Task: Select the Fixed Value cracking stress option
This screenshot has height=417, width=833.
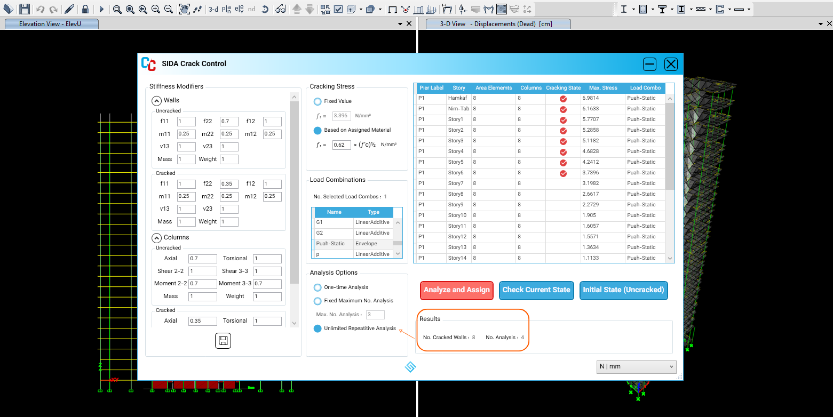Action: pyautogui.click(x=318, y=101)
